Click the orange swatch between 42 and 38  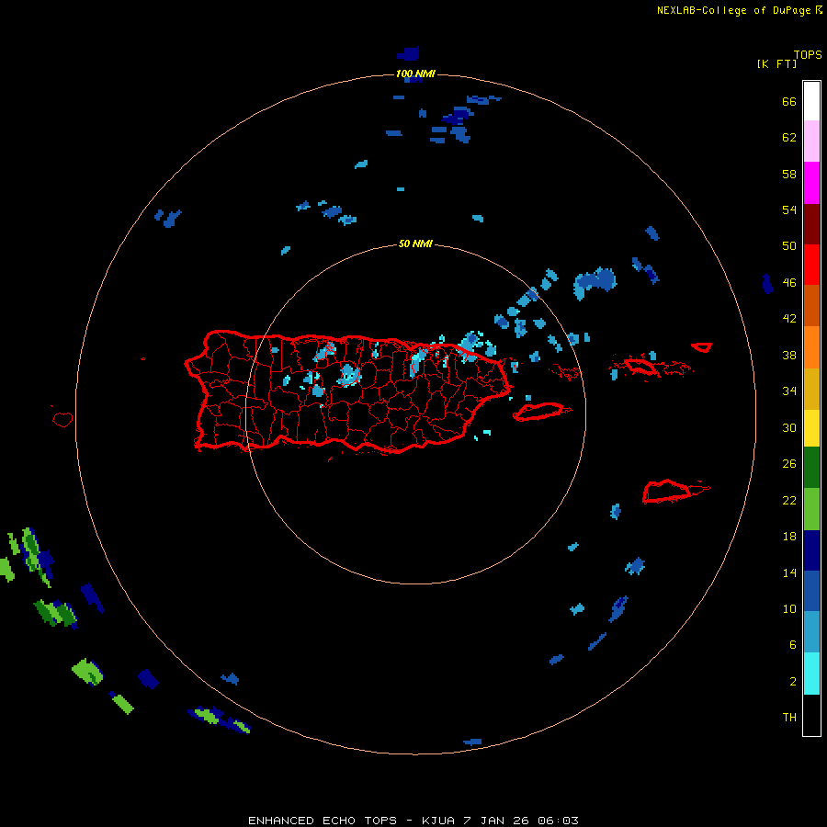pos(811,347)
